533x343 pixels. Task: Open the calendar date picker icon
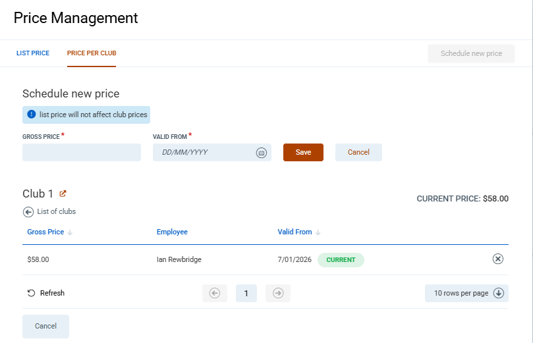pos(261,153)
